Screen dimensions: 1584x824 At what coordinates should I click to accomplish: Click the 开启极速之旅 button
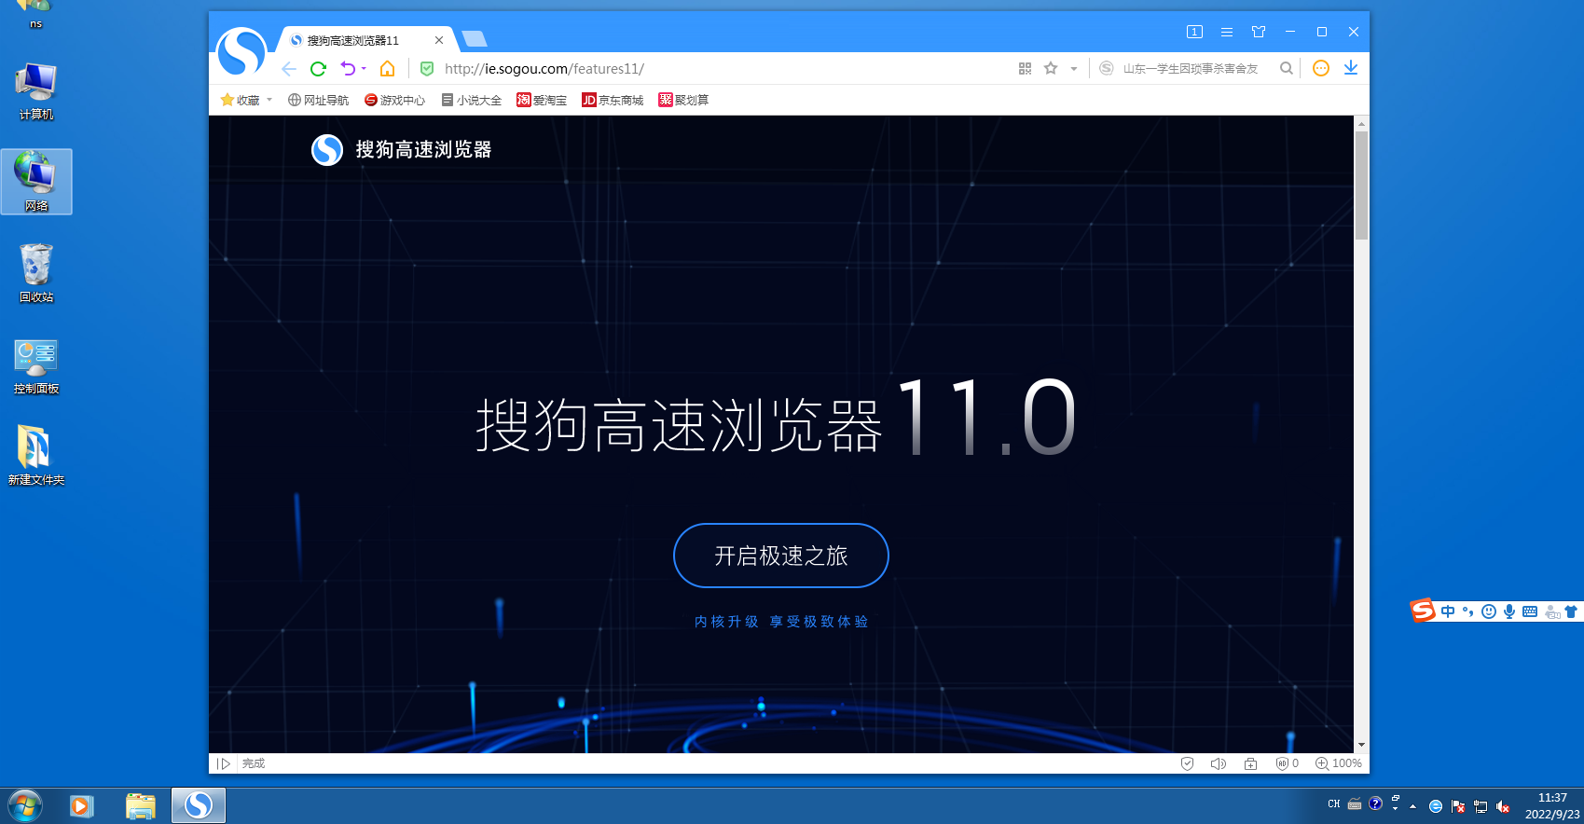tap(781, 556)
